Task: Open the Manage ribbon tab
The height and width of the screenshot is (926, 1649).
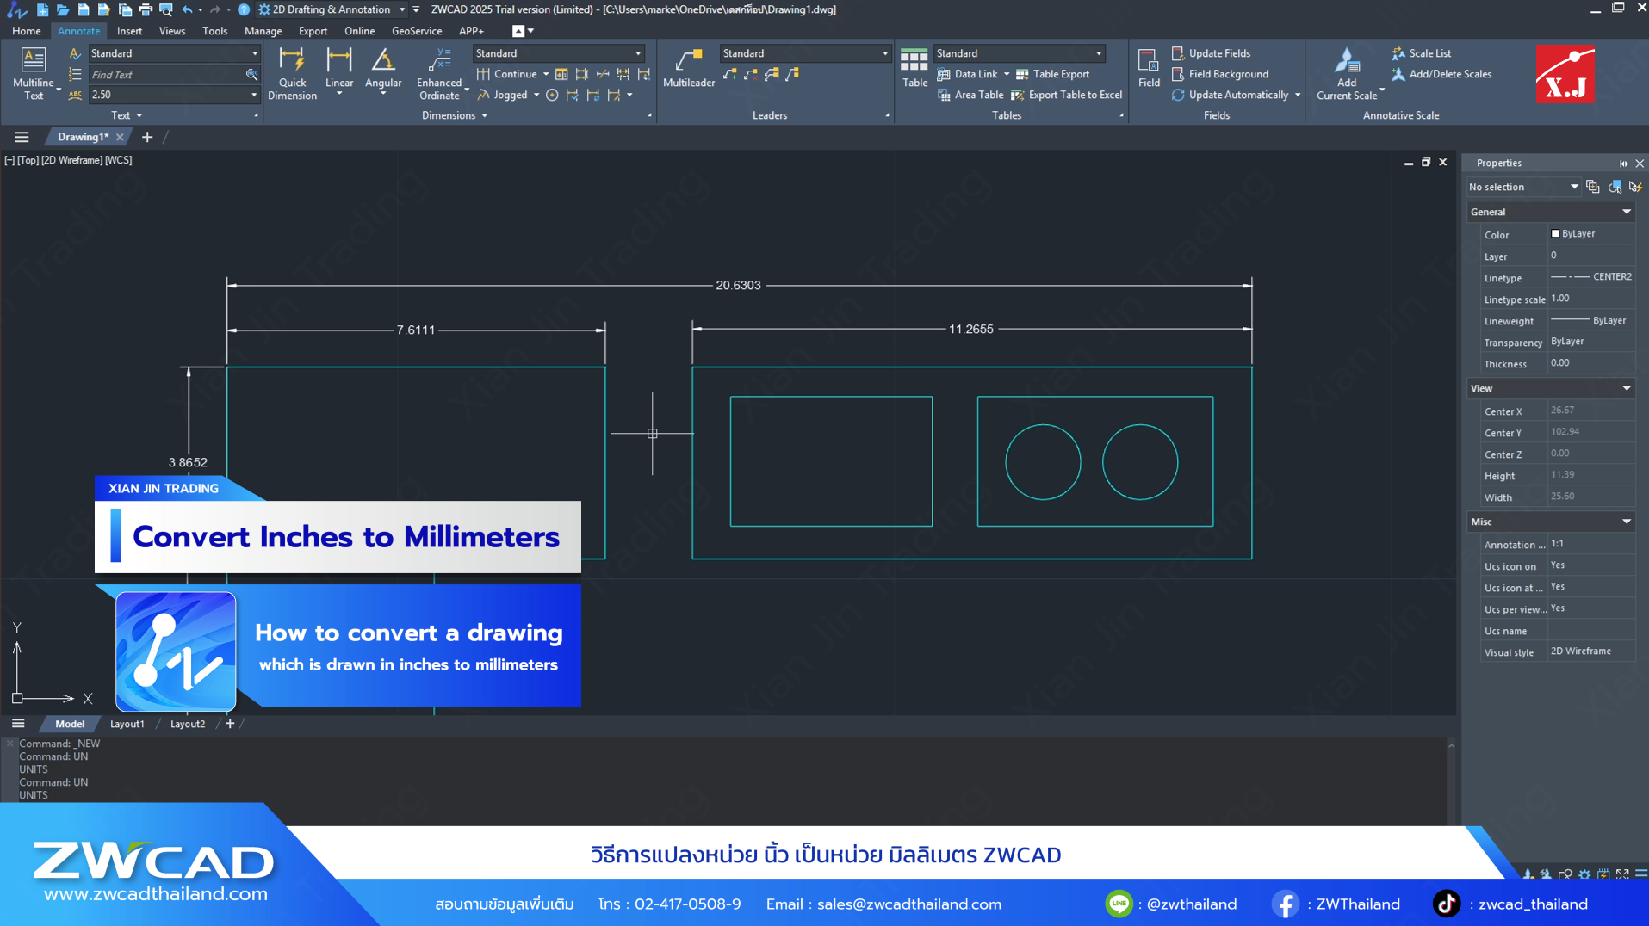Action: tap(263, 31)
